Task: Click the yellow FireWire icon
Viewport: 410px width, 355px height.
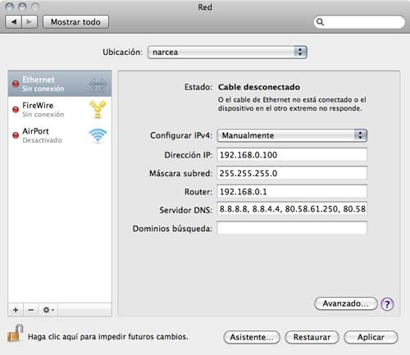Action: [98, 109]
